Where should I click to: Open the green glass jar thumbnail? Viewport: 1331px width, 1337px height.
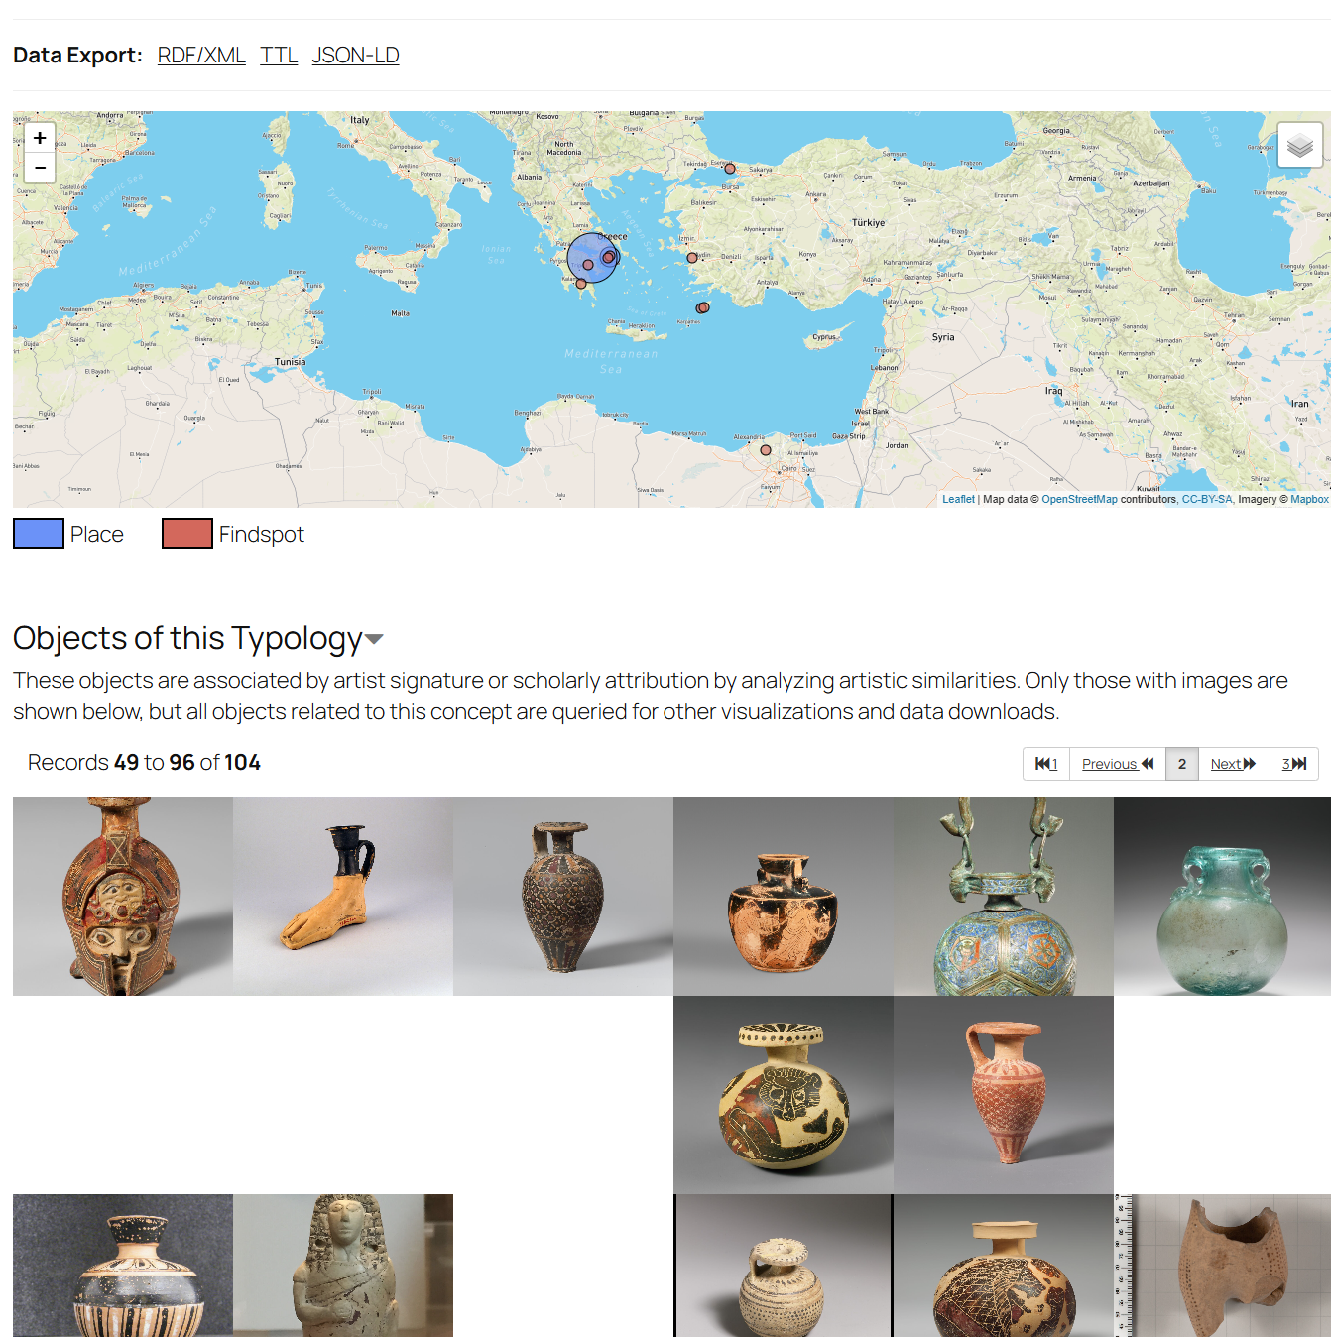pyautogui.click(x=1222, y=897)
